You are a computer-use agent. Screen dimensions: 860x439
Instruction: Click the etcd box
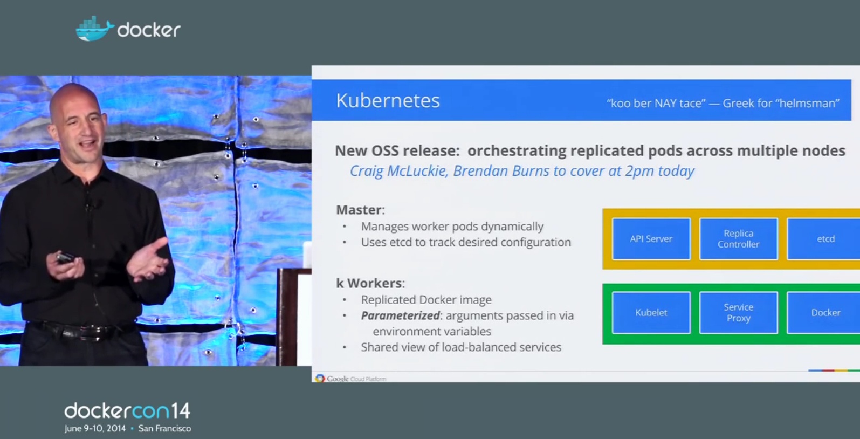(823, 239)
